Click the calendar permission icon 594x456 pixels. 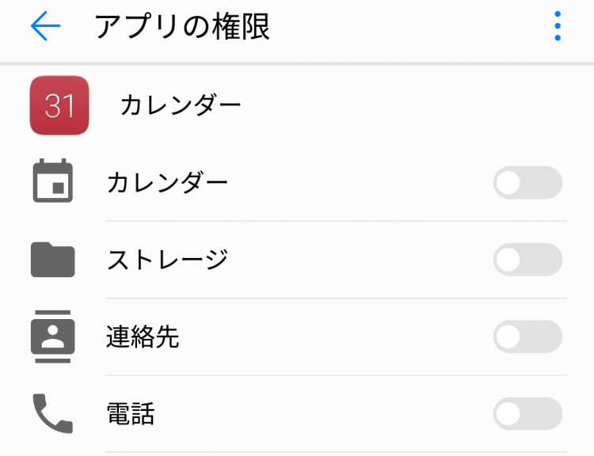tap(52, 180)
